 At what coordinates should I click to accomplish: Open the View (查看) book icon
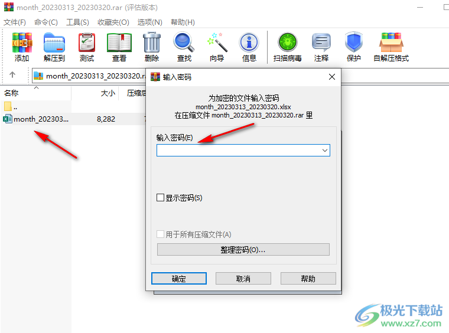pyautogui.click(x=119, y=43)
